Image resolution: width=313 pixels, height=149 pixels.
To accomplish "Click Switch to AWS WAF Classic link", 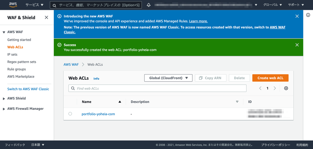I will (28, 89).
